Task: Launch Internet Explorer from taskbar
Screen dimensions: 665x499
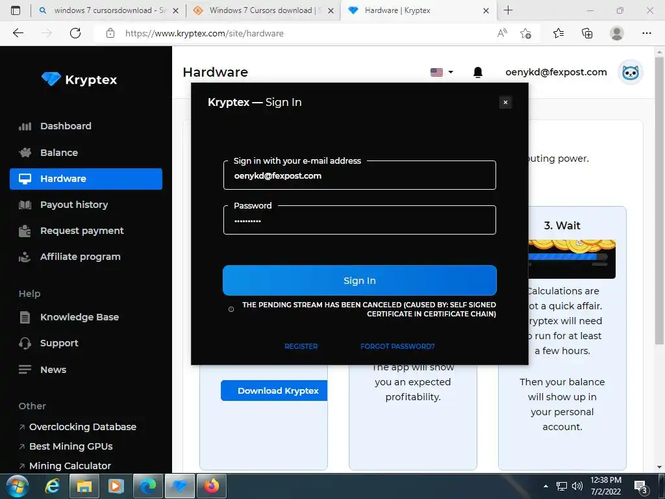Action: (52, 486)
